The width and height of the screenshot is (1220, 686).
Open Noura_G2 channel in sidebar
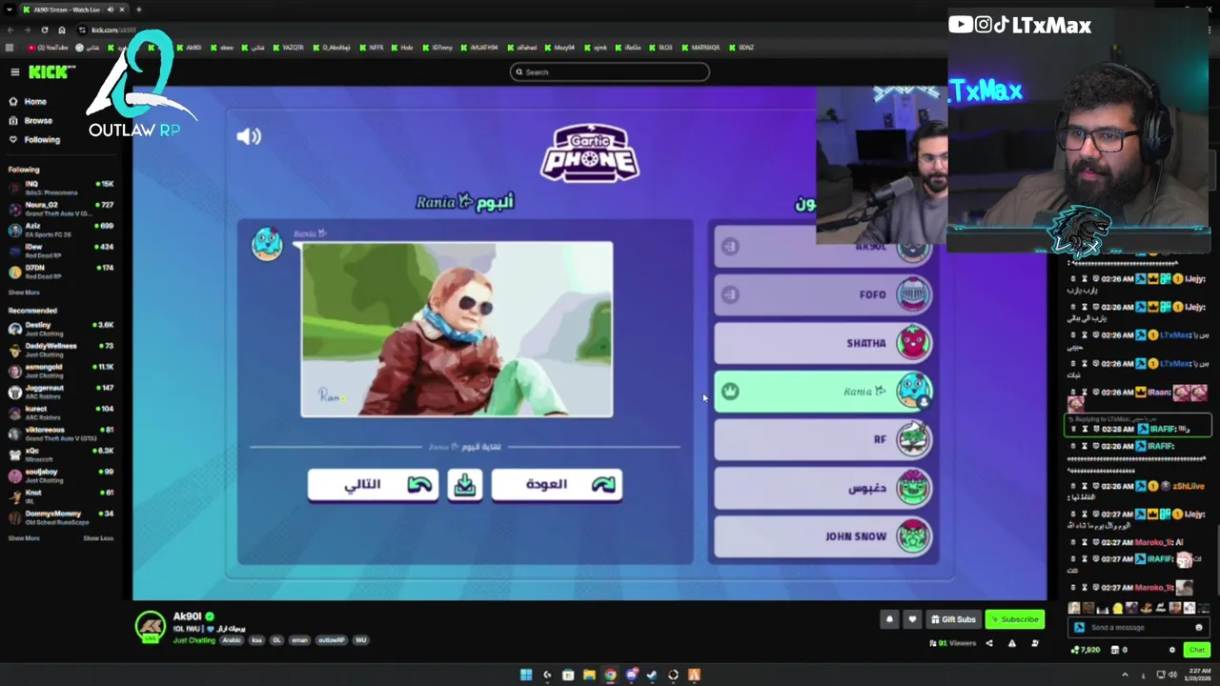[x=61, y=208]
